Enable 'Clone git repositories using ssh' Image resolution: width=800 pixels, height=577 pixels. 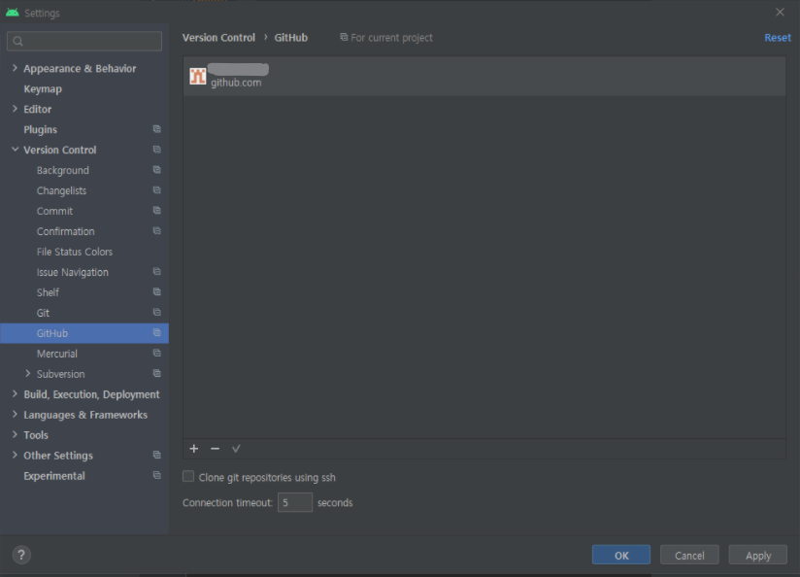coord(187,477)
